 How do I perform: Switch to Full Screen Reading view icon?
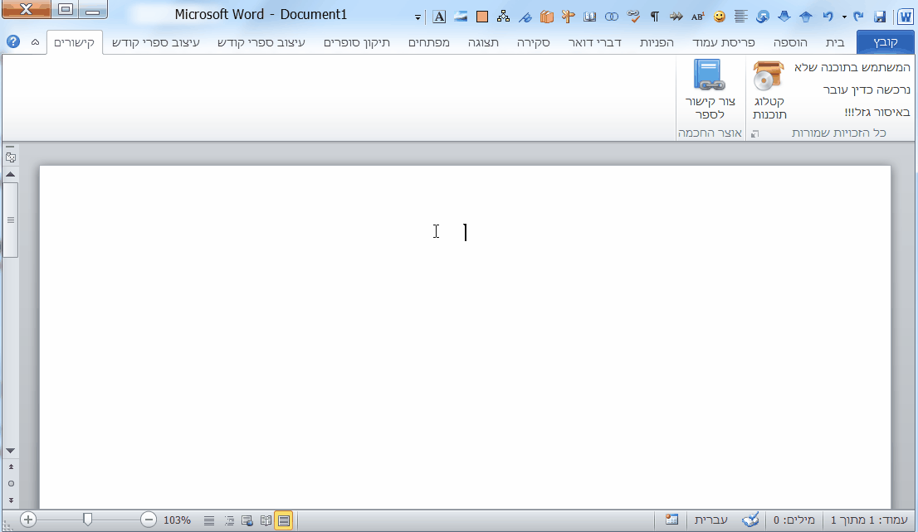(x=266, y=520)
